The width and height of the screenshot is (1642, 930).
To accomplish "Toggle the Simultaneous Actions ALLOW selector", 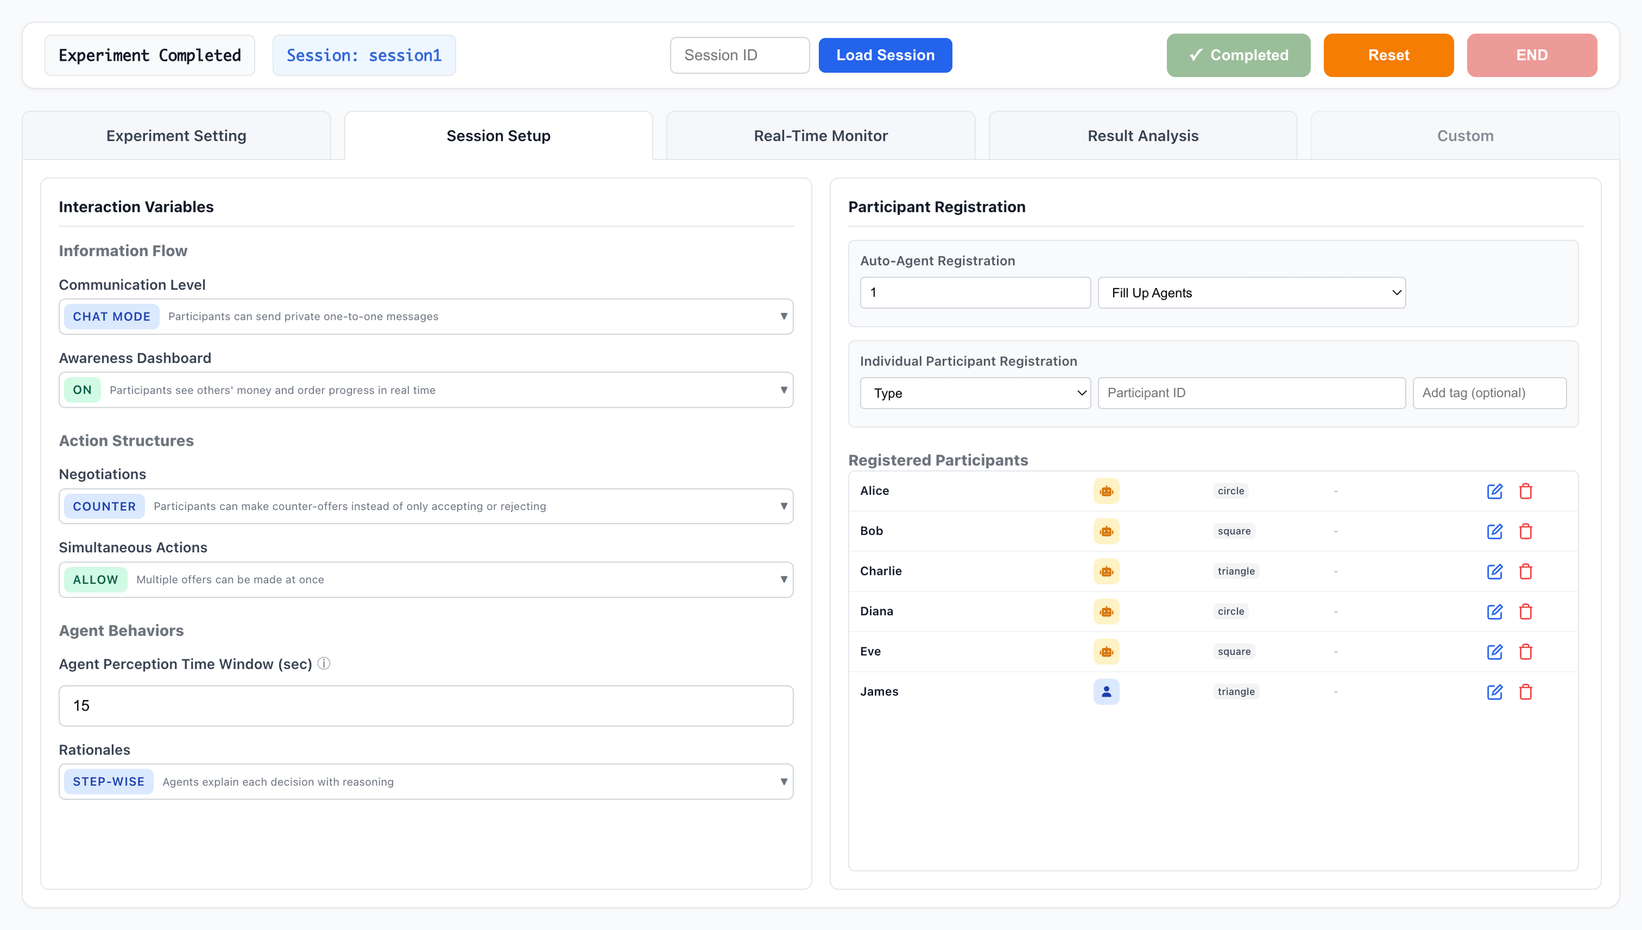I will coord(426,579).
